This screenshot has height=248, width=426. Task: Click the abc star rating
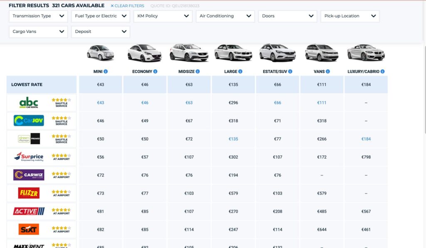62,100
